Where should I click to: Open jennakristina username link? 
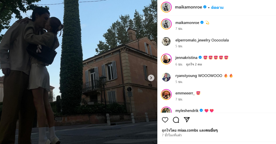(186, 57)
